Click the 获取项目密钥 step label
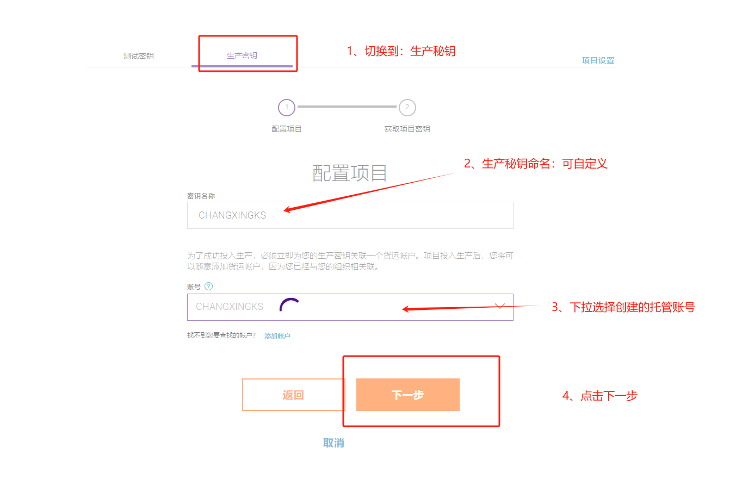Viewport: 742px width, 479px height. tap(407, 129)
